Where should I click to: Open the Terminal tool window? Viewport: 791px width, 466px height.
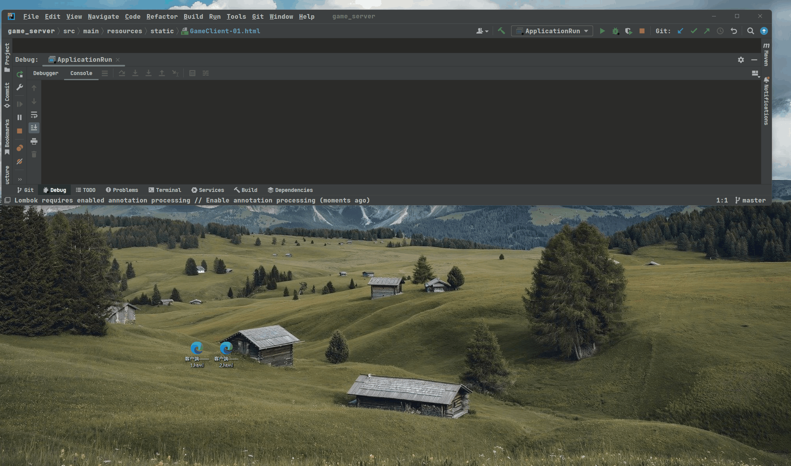click(x=165, y=190)
